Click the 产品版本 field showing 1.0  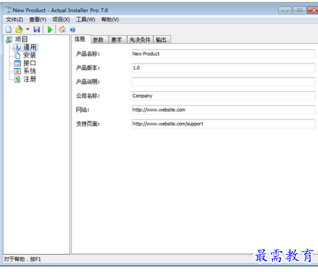[x=224, y=68]
